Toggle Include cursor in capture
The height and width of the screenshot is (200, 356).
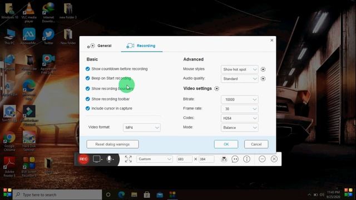(88, 108)
